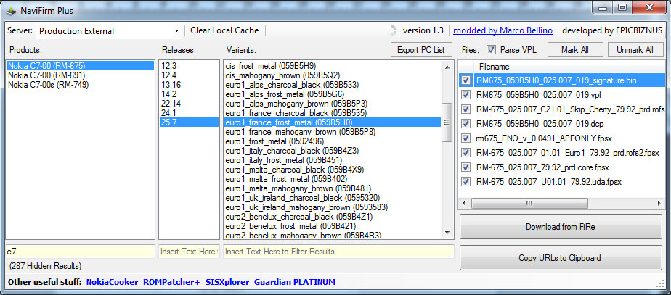Click the Files list horizontal scrollbar thumb
Viewport: 671px width, 295px height.
pos(529,203)
